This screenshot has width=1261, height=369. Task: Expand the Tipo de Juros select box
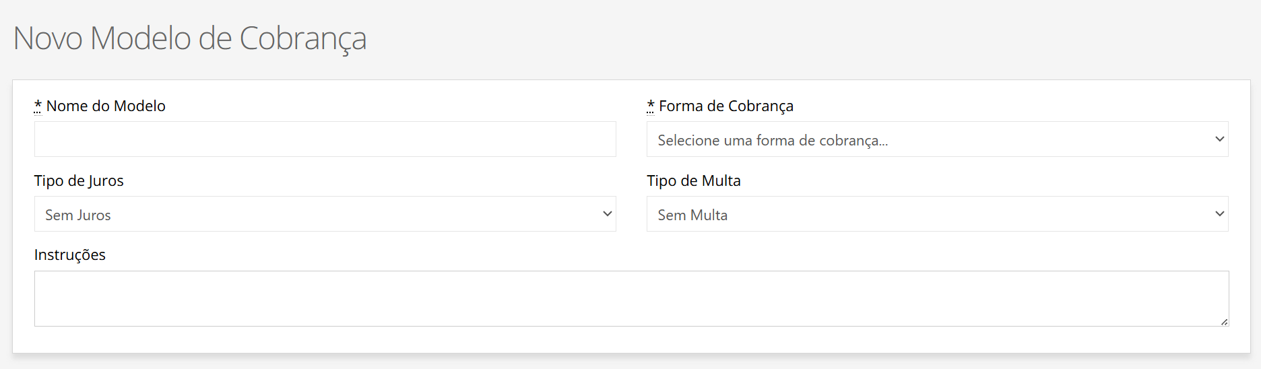tap(325, 214)
